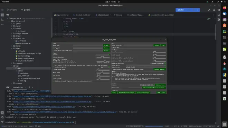Click Stop Voice Changer button
This screenshot has width=228, height=128.
pyautogui.click(x=143, y=92)
